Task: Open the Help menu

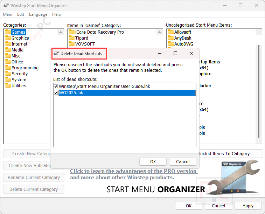Action: click(x=56, y=14)
